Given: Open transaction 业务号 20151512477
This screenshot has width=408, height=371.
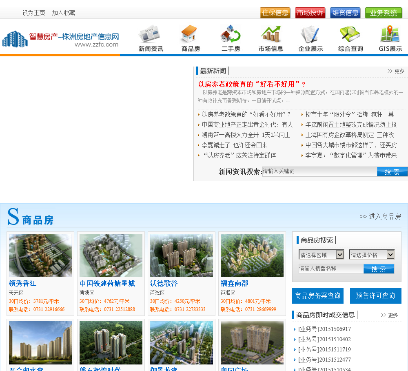Looking at the screenshot, I should (x=324, y=360).
